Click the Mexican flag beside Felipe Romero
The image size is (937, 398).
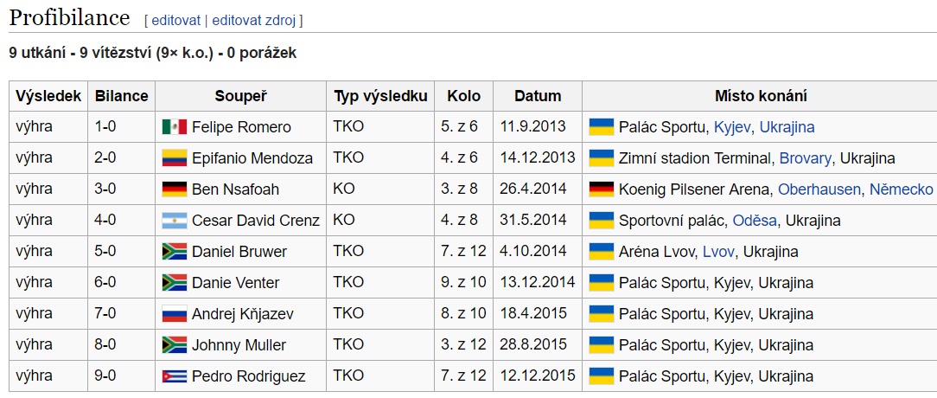click(175, 127)
